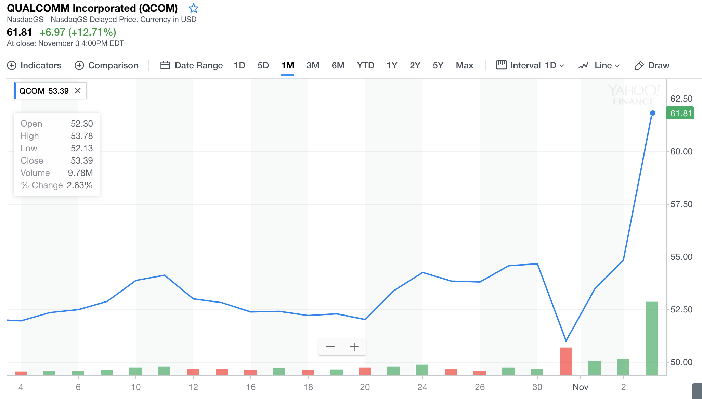The height and width of the screenshot is (399, 702).
Task: Select the 5D time range
Action: [263, 65]
